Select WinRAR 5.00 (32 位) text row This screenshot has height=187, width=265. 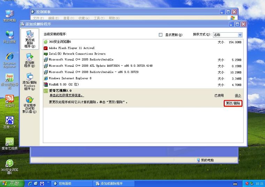tap(64, 84)
